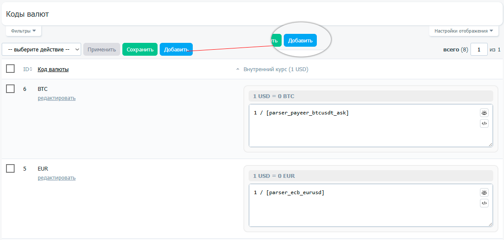
Task: Open редактировать link under EUR
Action: pyautogui.click(x=57, y=178)
